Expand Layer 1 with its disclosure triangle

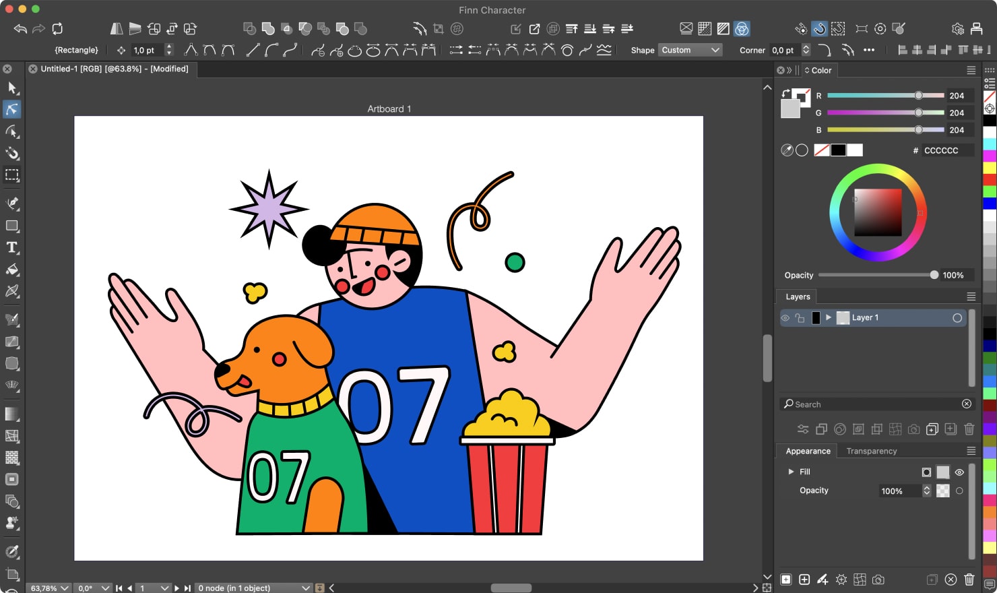click(829, 317)
